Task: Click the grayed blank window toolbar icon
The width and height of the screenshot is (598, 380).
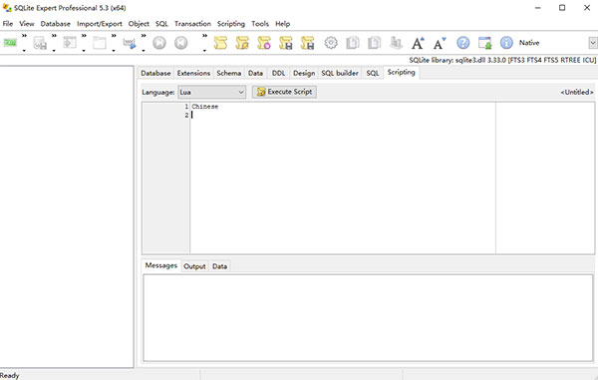Action: coord(99,43)
